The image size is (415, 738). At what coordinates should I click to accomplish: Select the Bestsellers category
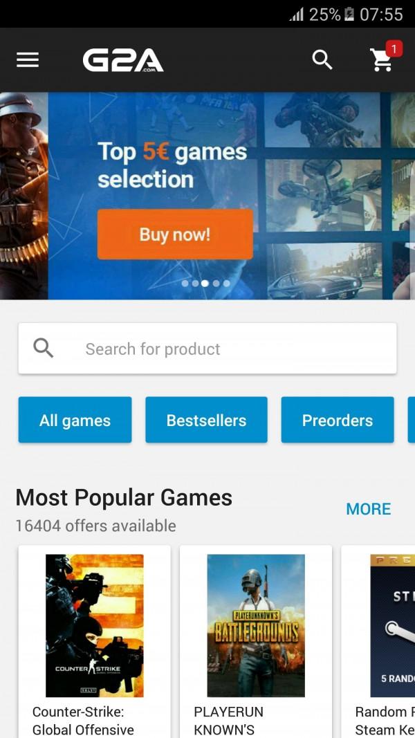click(206, 420)
